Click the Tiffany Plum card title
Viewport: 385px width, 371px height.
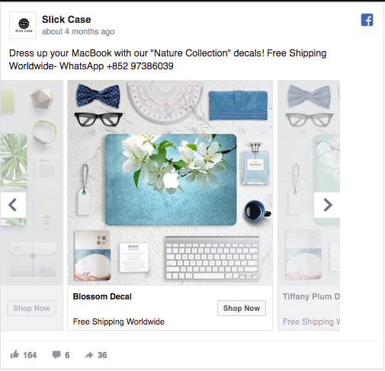pyautogui.click(x=311, y=296)
